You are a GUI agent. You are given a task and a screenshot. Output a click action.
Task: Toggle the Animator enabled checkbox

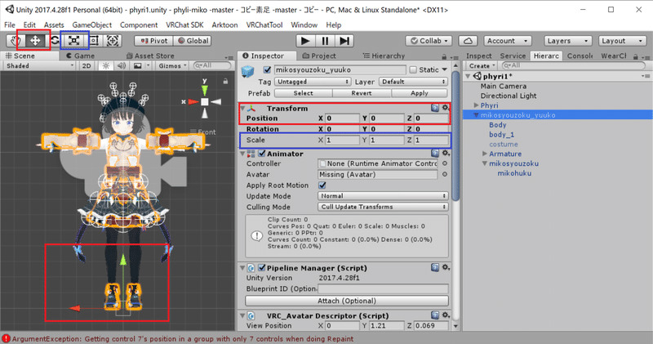click(262, 154)
